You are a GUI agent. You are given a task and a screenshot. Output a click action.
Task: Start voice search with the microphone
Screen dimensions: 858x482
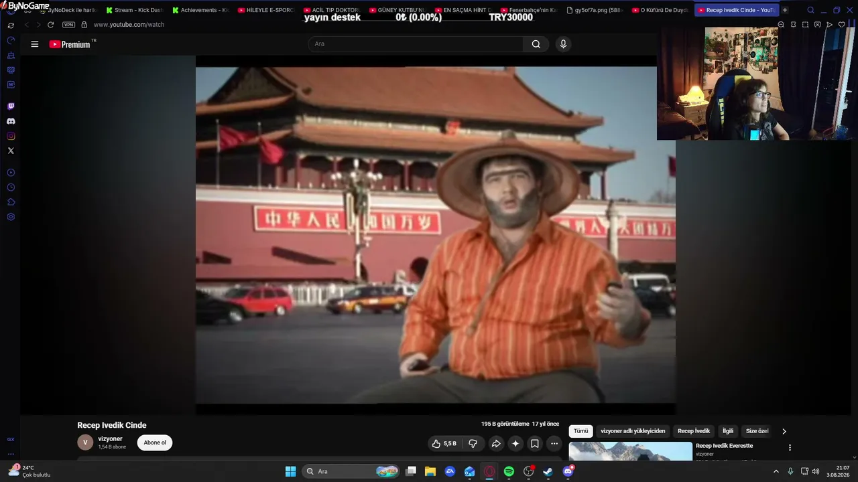pos(563,44)
